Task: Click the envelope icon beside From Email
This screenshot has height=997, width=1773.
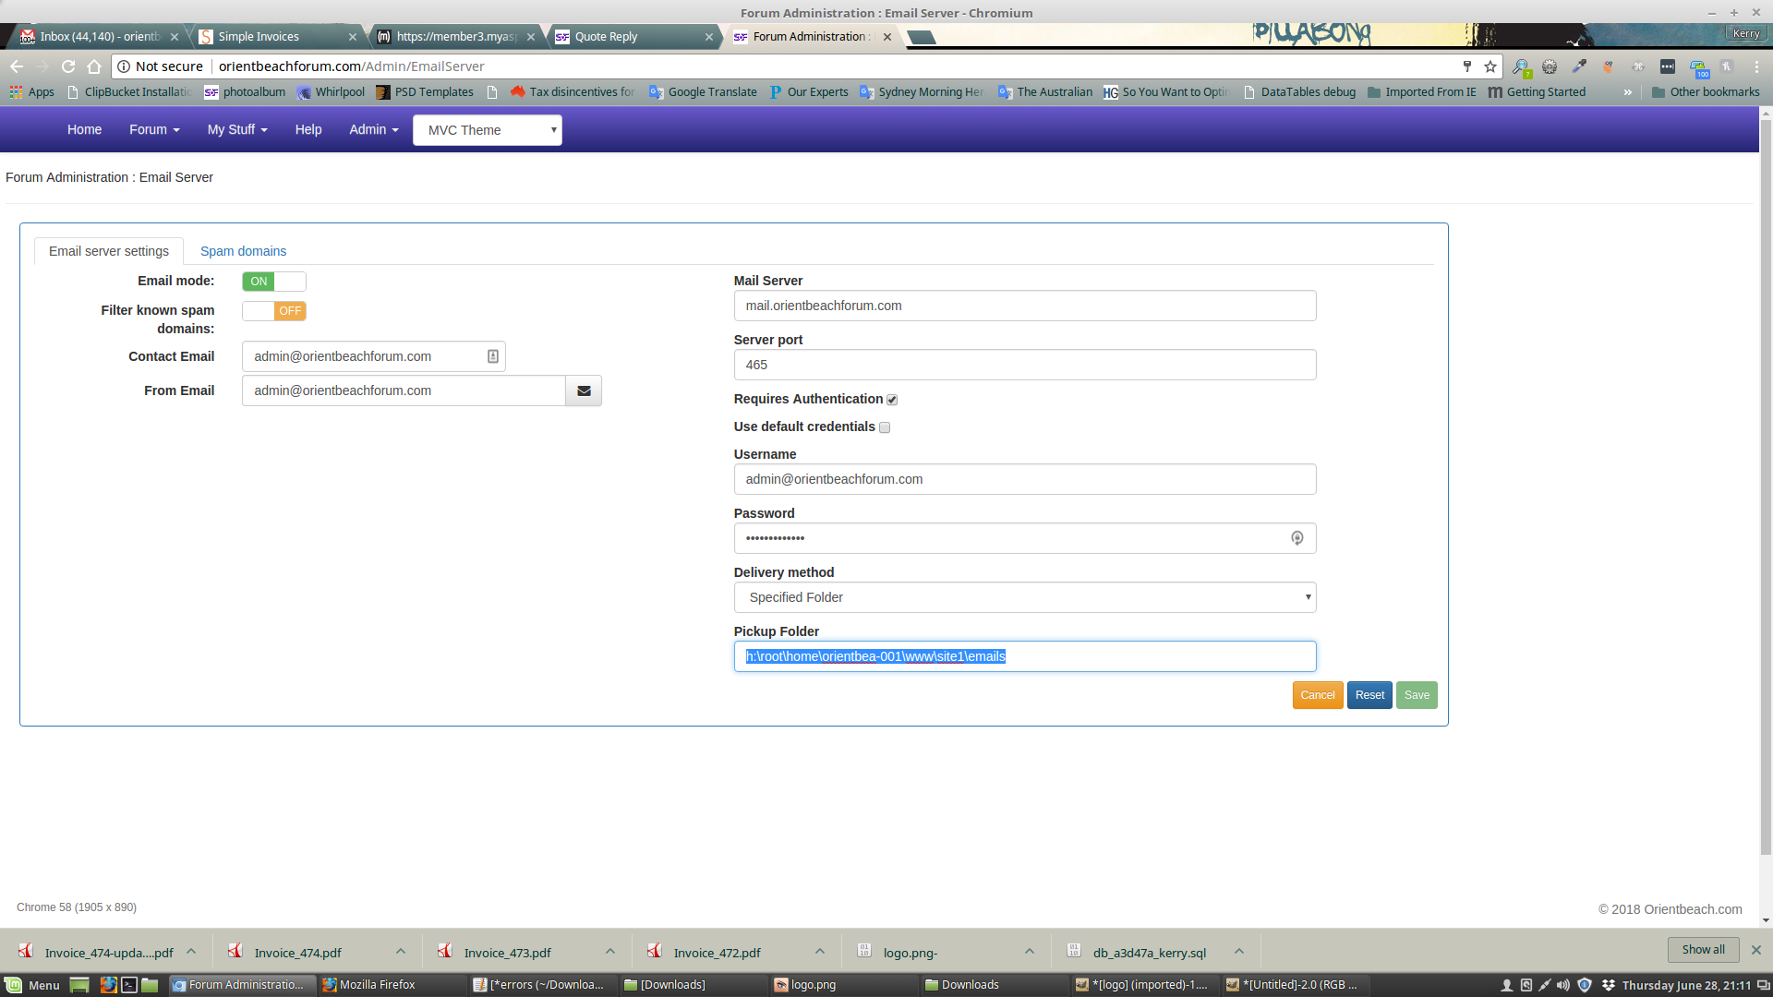Action: pos(584,390)
